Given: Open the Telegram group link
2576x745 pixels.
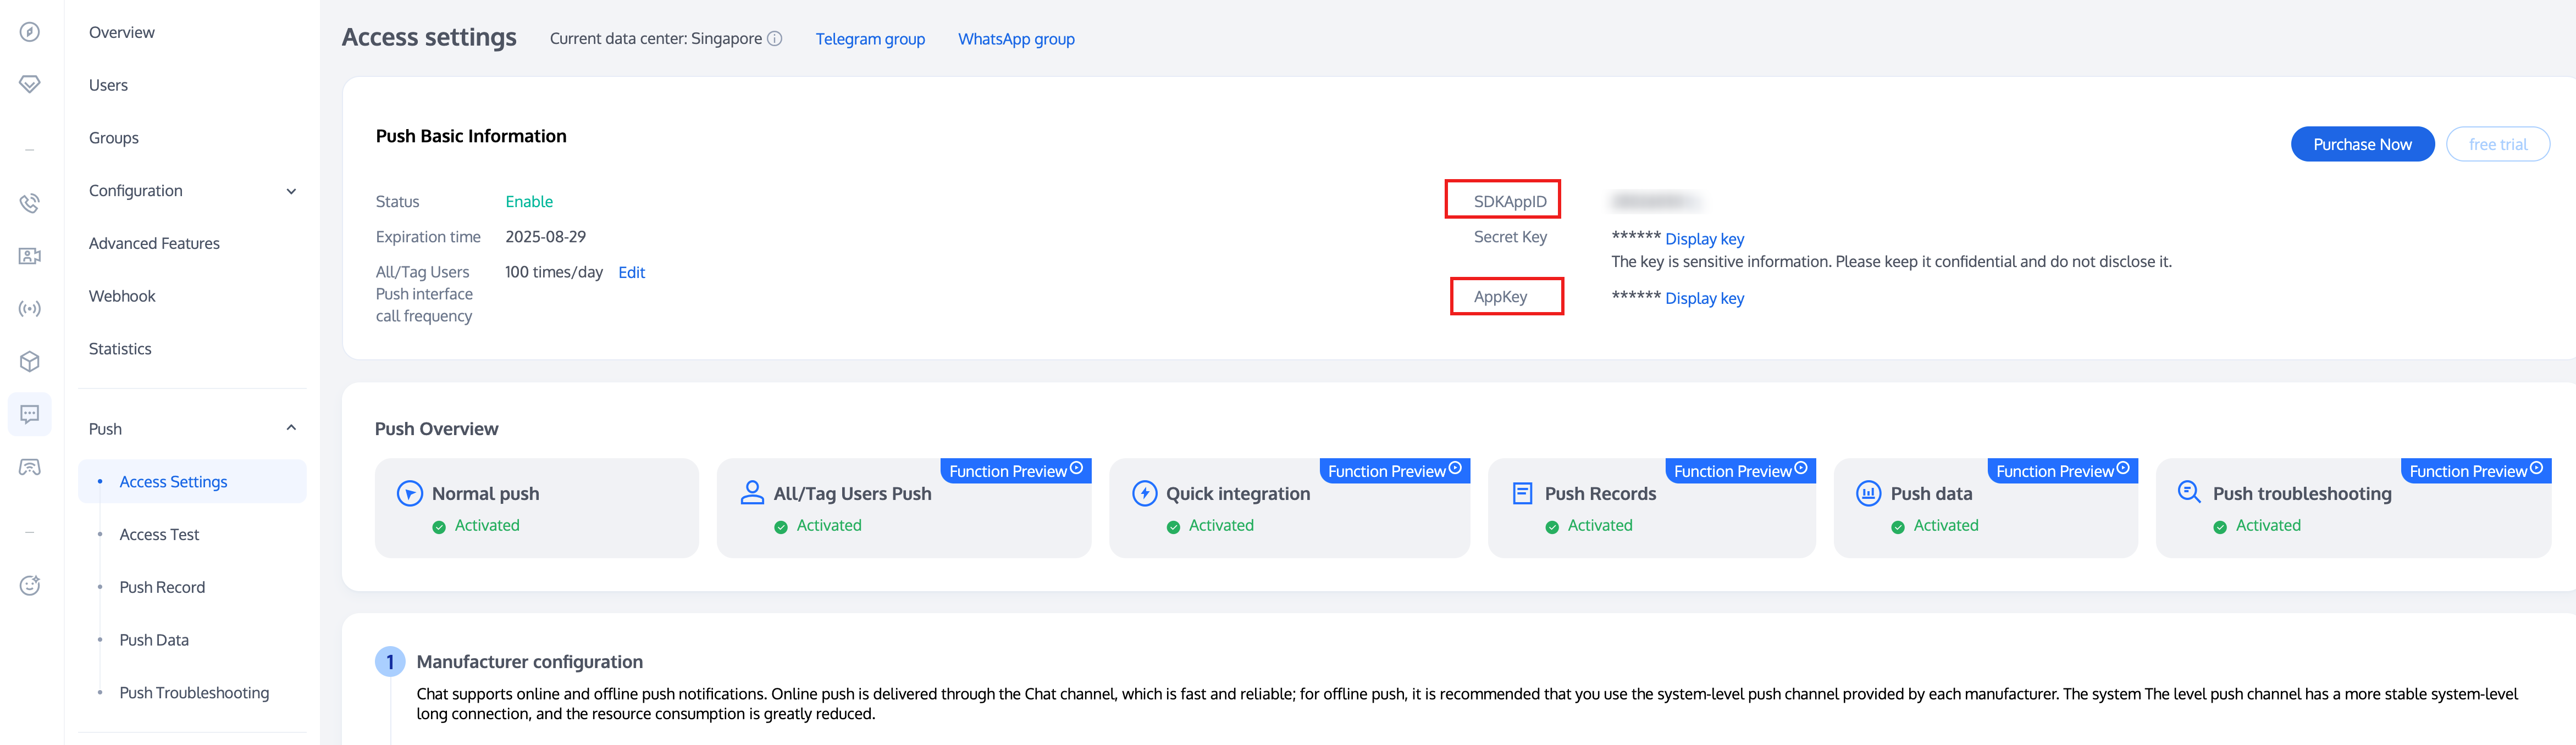Looking at the screenshot, I should point(870,39).
